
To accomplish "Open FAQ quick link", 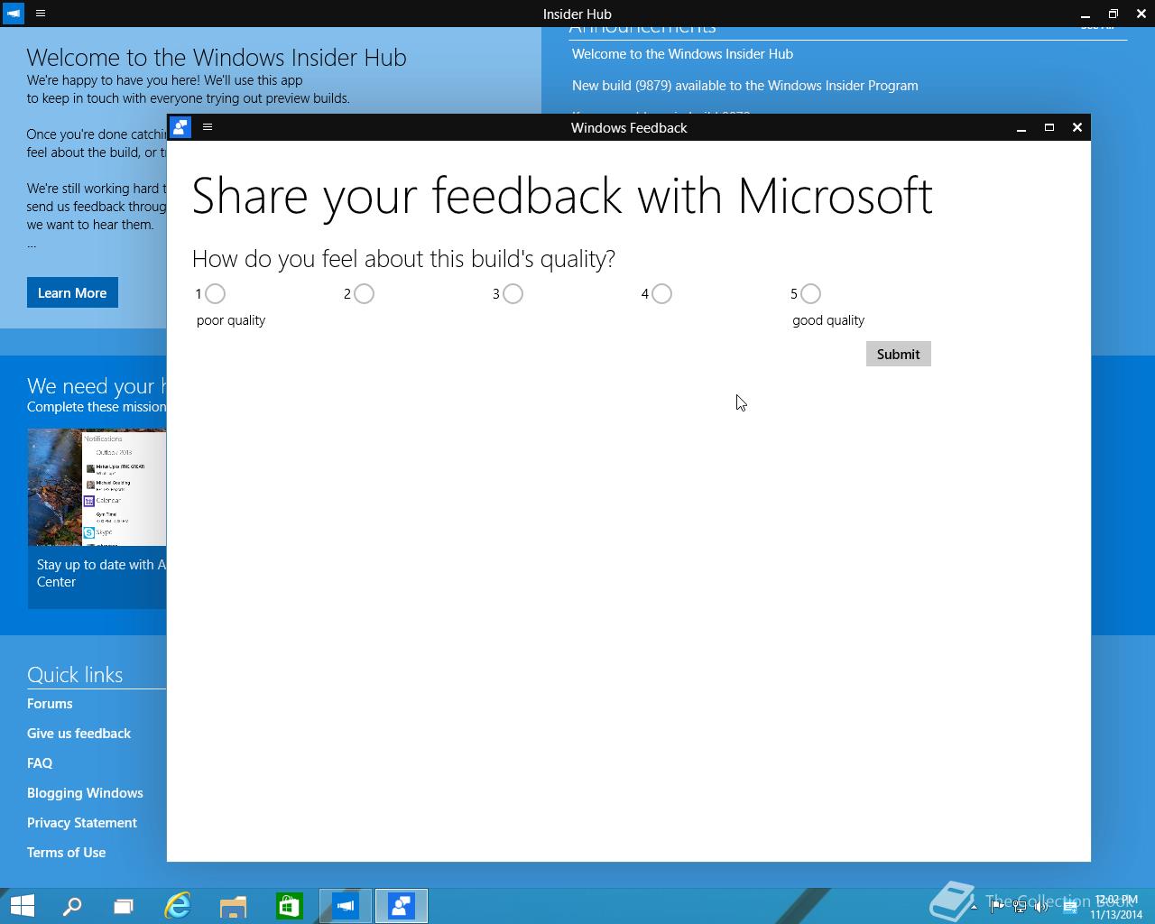I will [x=40, y=763].
